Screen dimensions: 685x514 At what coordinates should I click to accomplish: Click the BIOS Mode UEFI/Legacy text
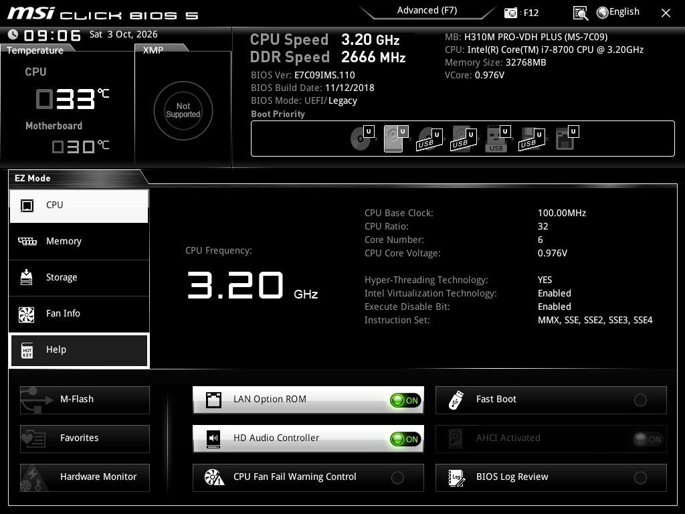pos(304,100)
